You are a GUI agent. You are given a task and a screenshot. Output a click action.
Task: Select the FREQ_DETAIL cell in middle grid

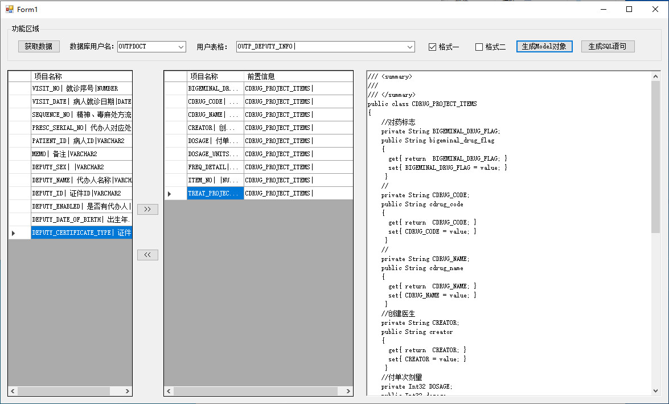[215, 167]
